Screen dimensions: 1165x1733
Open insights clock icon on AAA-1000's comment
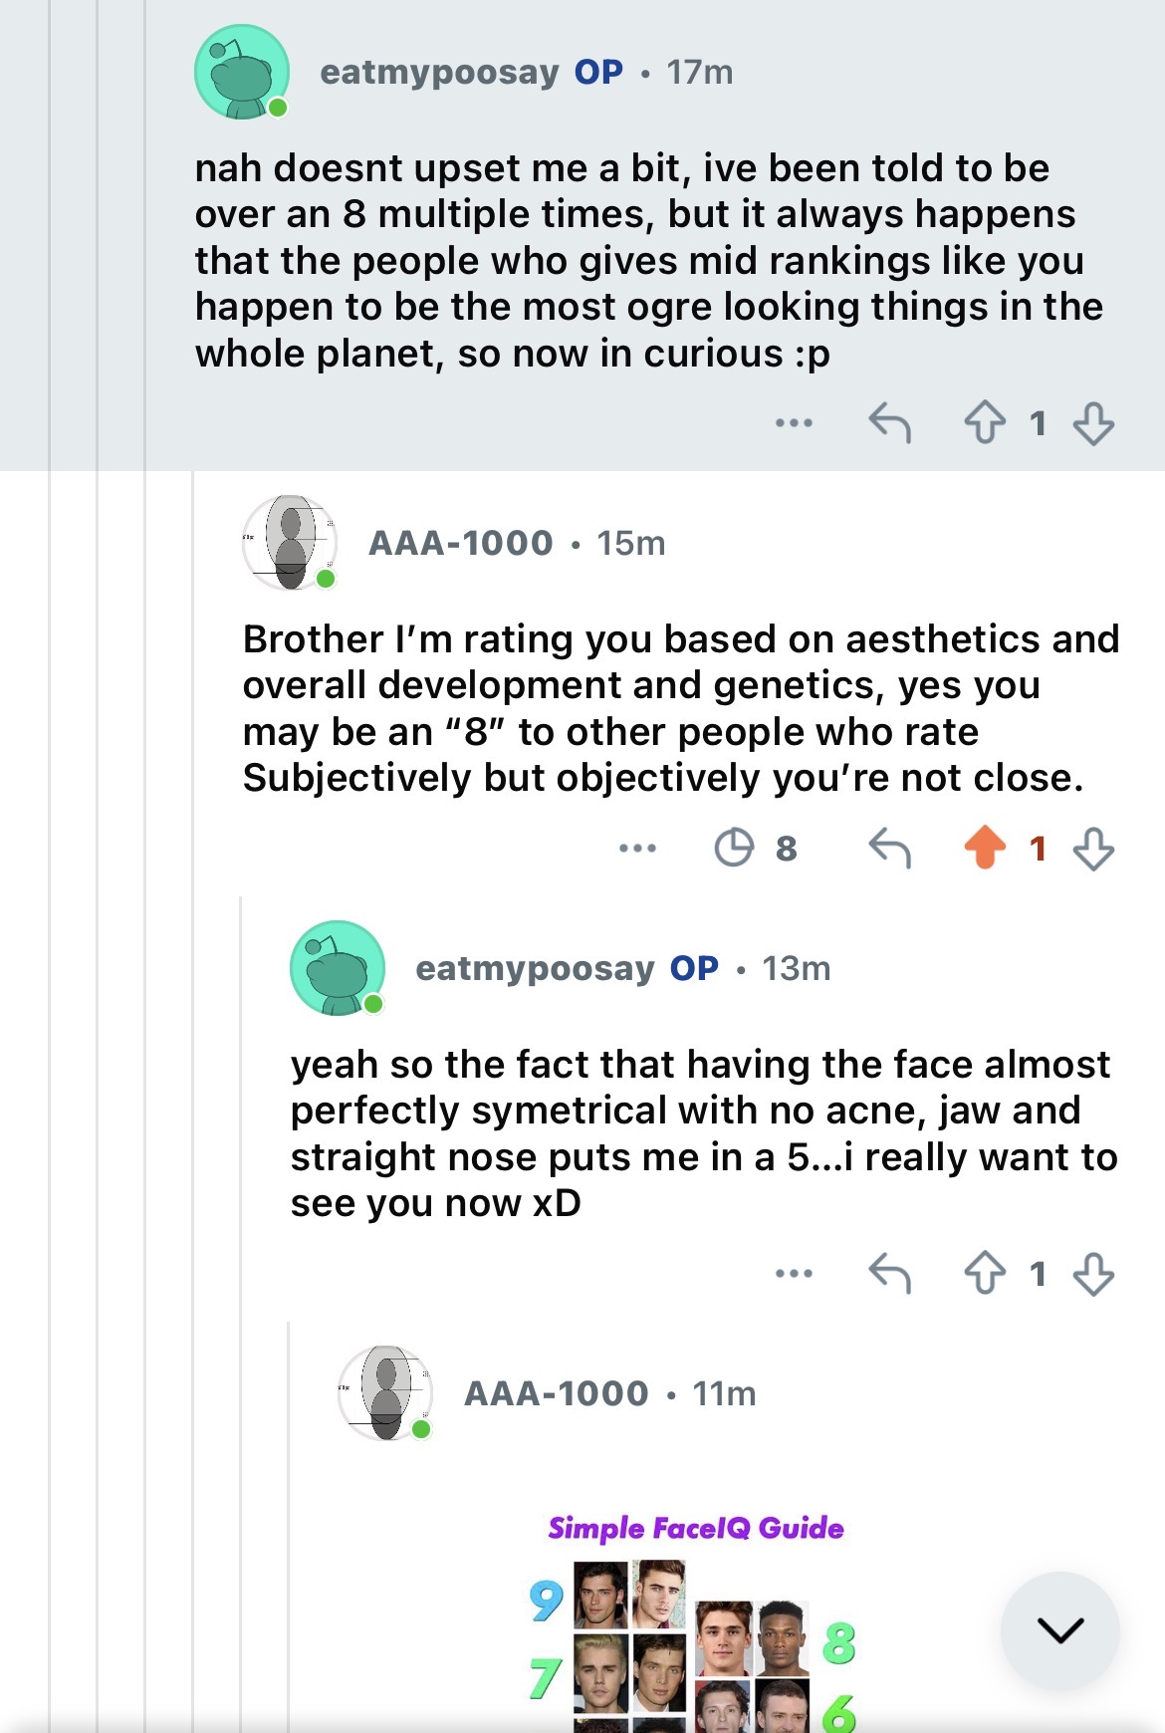735,849
